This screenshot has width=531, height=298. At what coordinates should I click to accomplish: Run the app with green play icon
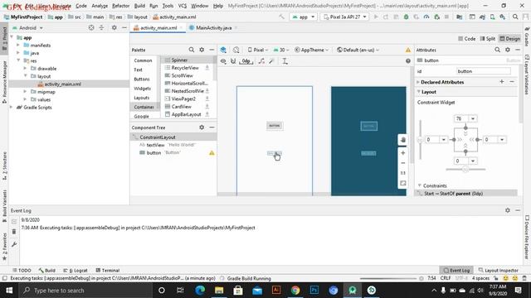[x=376, y=17]
